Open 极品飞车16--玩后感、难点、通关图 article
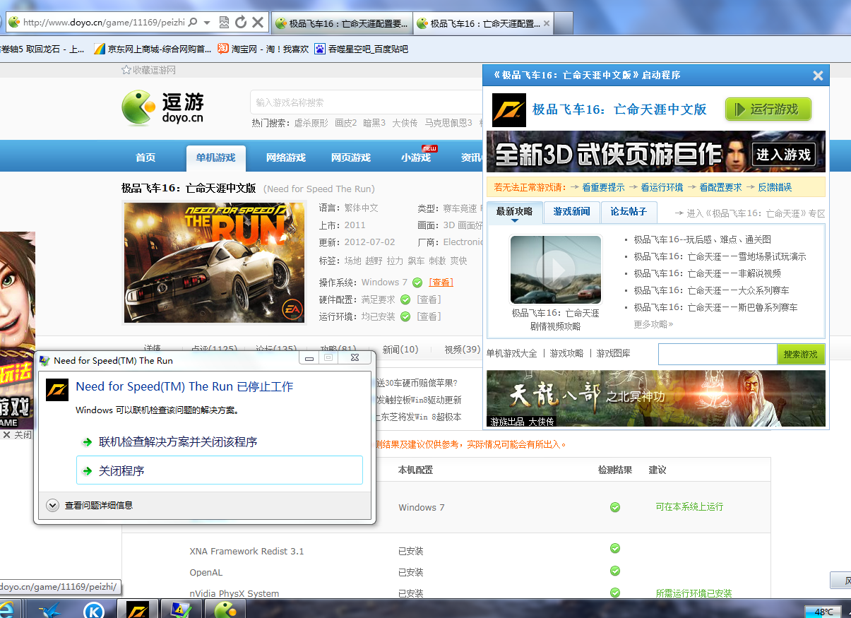851x618 pixels. 703,239
